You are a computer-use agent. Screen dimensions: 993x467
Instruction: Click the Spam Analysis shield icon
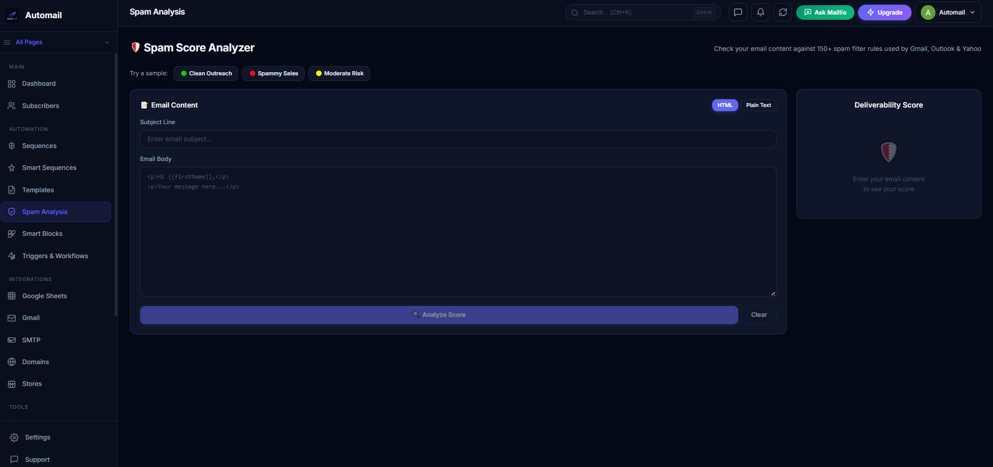click(11, 212)
